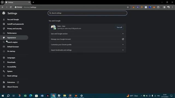This screenshot has height=98, width=175.
Task: Show hidden system tray icons
Action: coord(141,96)
